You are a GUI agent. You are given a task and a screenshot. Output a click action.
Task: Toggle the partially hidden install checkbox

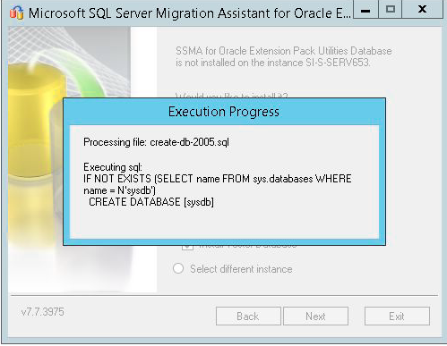pyautogui.click(x=187, y=248)
